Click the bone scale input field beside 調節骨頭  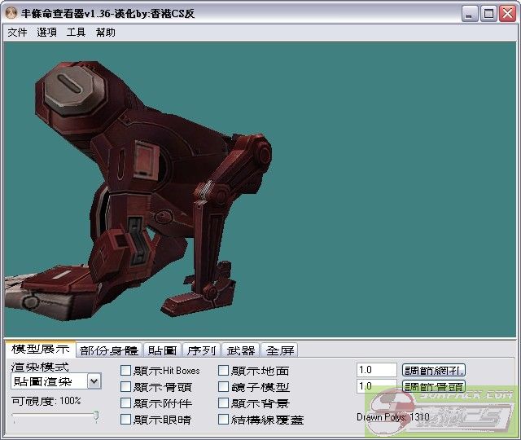(377, 386)
